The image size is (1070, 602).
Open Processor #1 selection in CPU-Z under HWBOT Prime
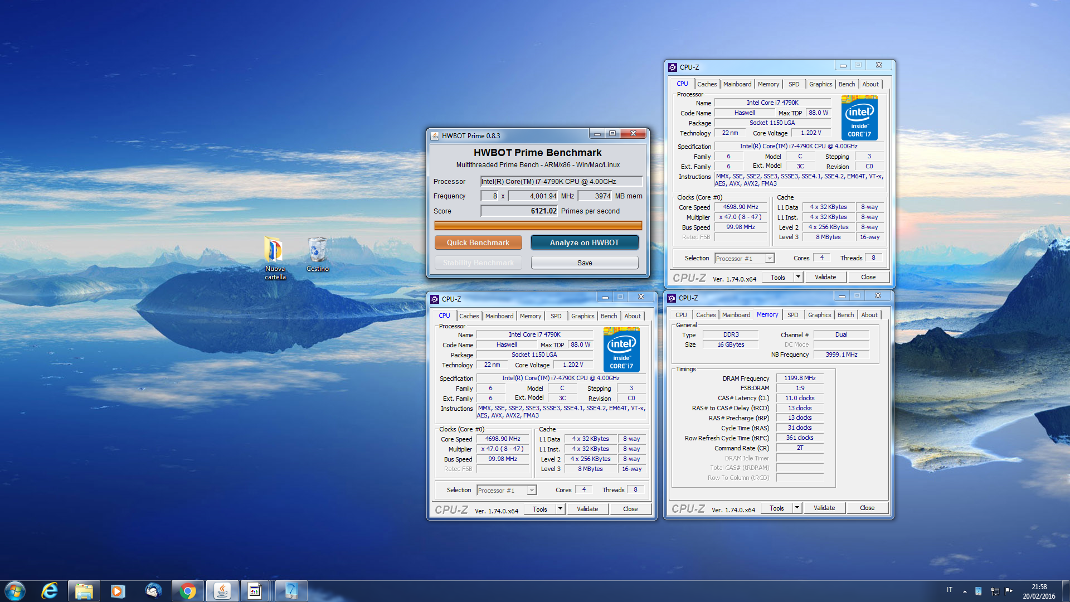(507, 490)
